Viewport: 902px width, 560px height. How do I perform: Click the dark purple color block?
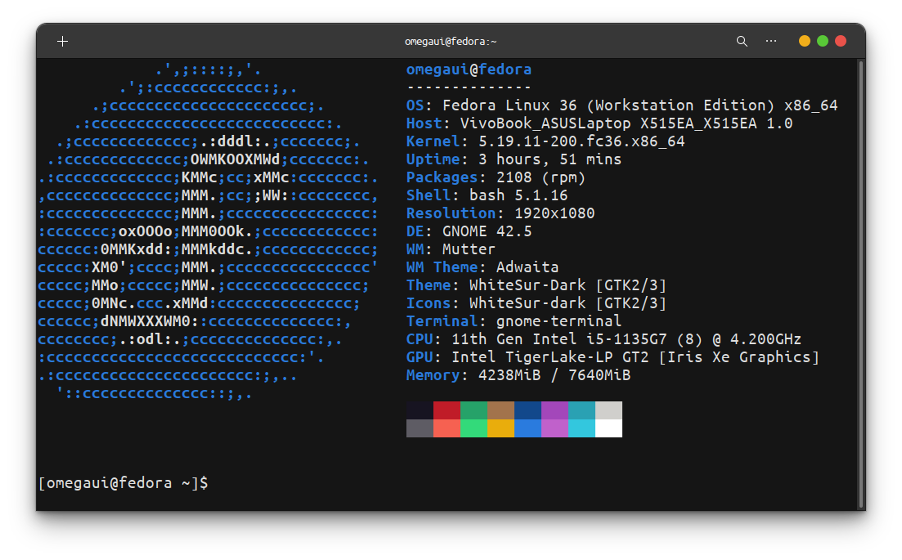coord(555,410)
